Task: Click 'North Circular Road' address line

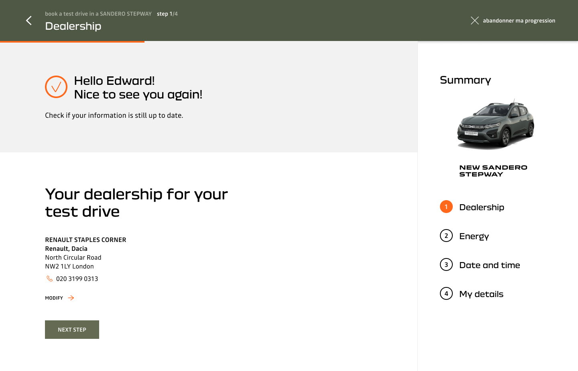Action: tap(73, 258)
